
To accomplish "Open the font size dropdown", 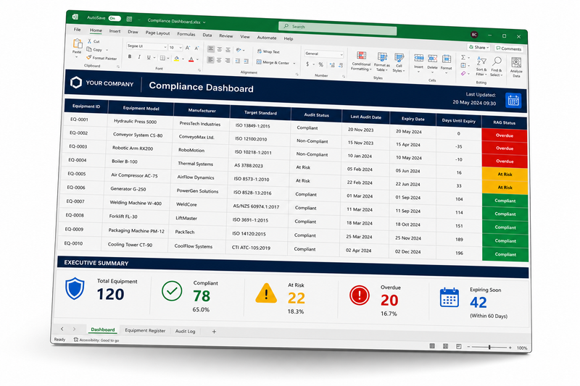I will pyautogui.click(x=181, y=48).
